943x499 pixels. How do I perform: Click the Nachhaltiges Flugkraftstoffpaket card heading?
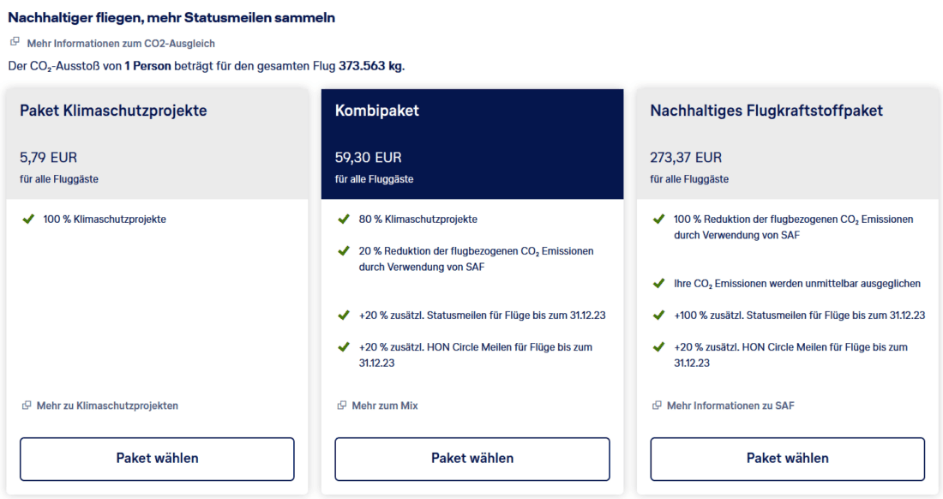click(766, 111)
